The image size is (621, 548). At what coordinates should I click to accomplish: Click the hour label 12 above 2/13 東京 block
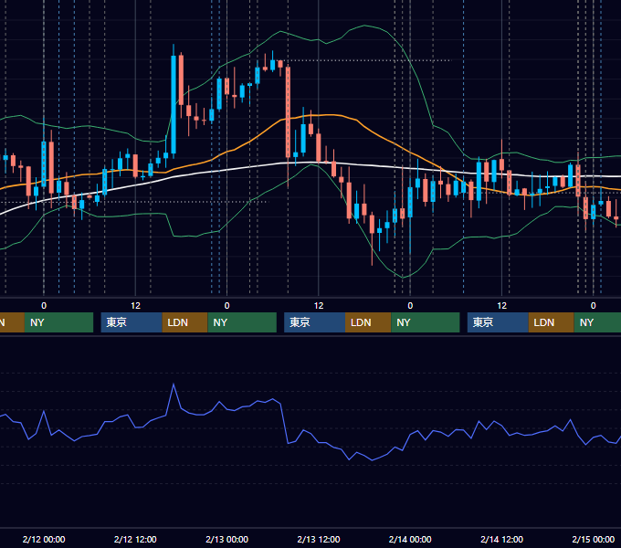click(x=319, y=306)
